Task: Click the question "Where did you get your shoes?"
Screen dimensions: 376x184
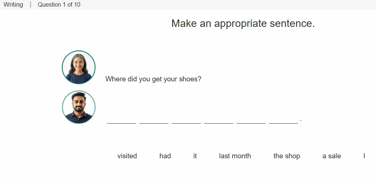Action: (153, 79)
